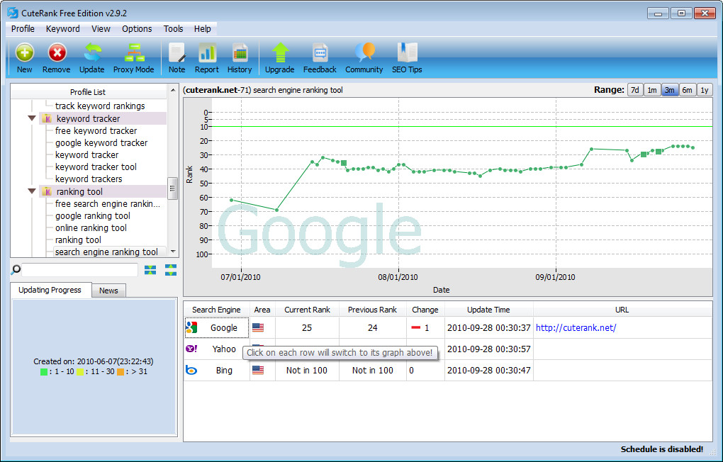Click the Google search engine icon

pos(191,327)
